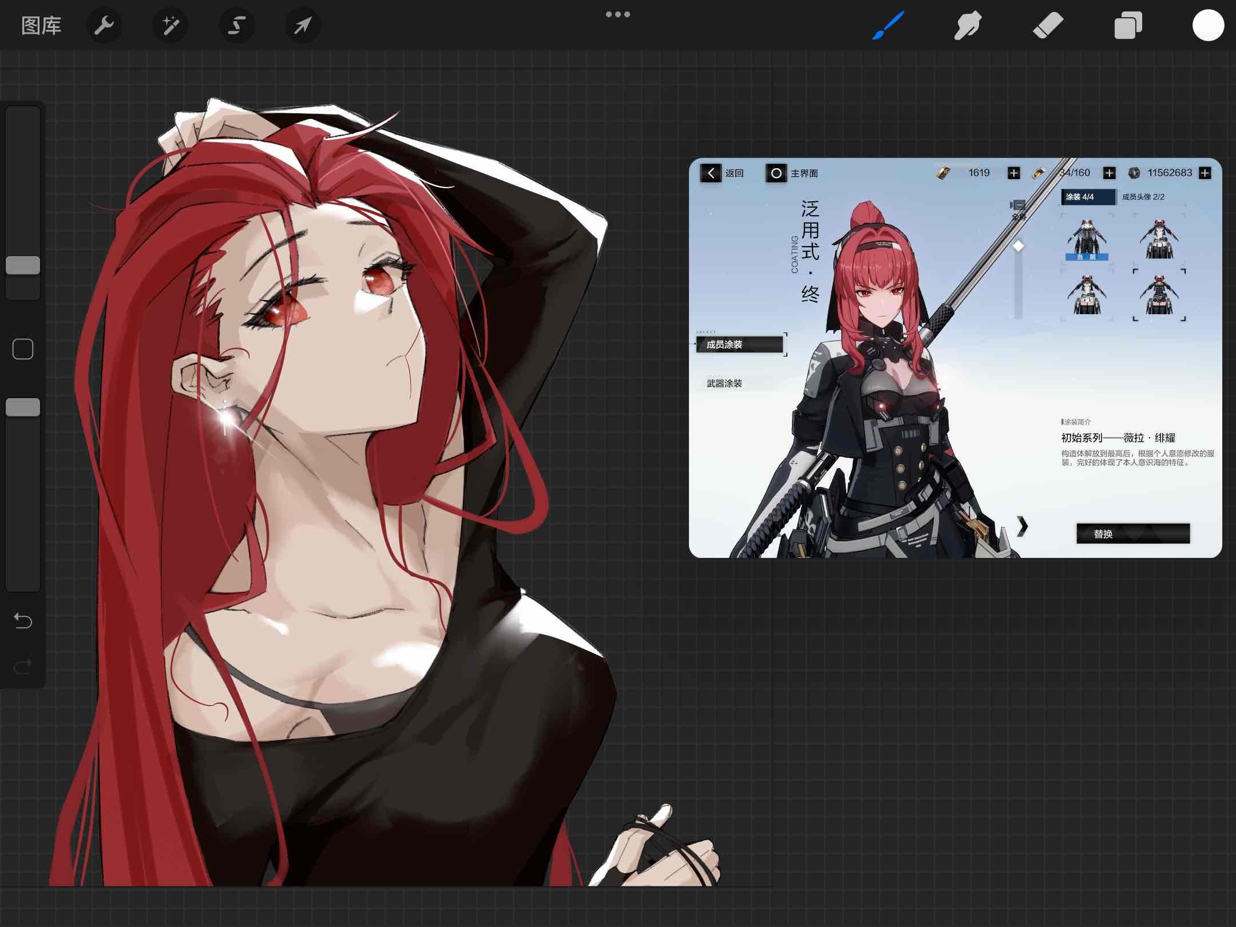
Task: Select the 武器涂装 menu entry
Action: (724, 383)
